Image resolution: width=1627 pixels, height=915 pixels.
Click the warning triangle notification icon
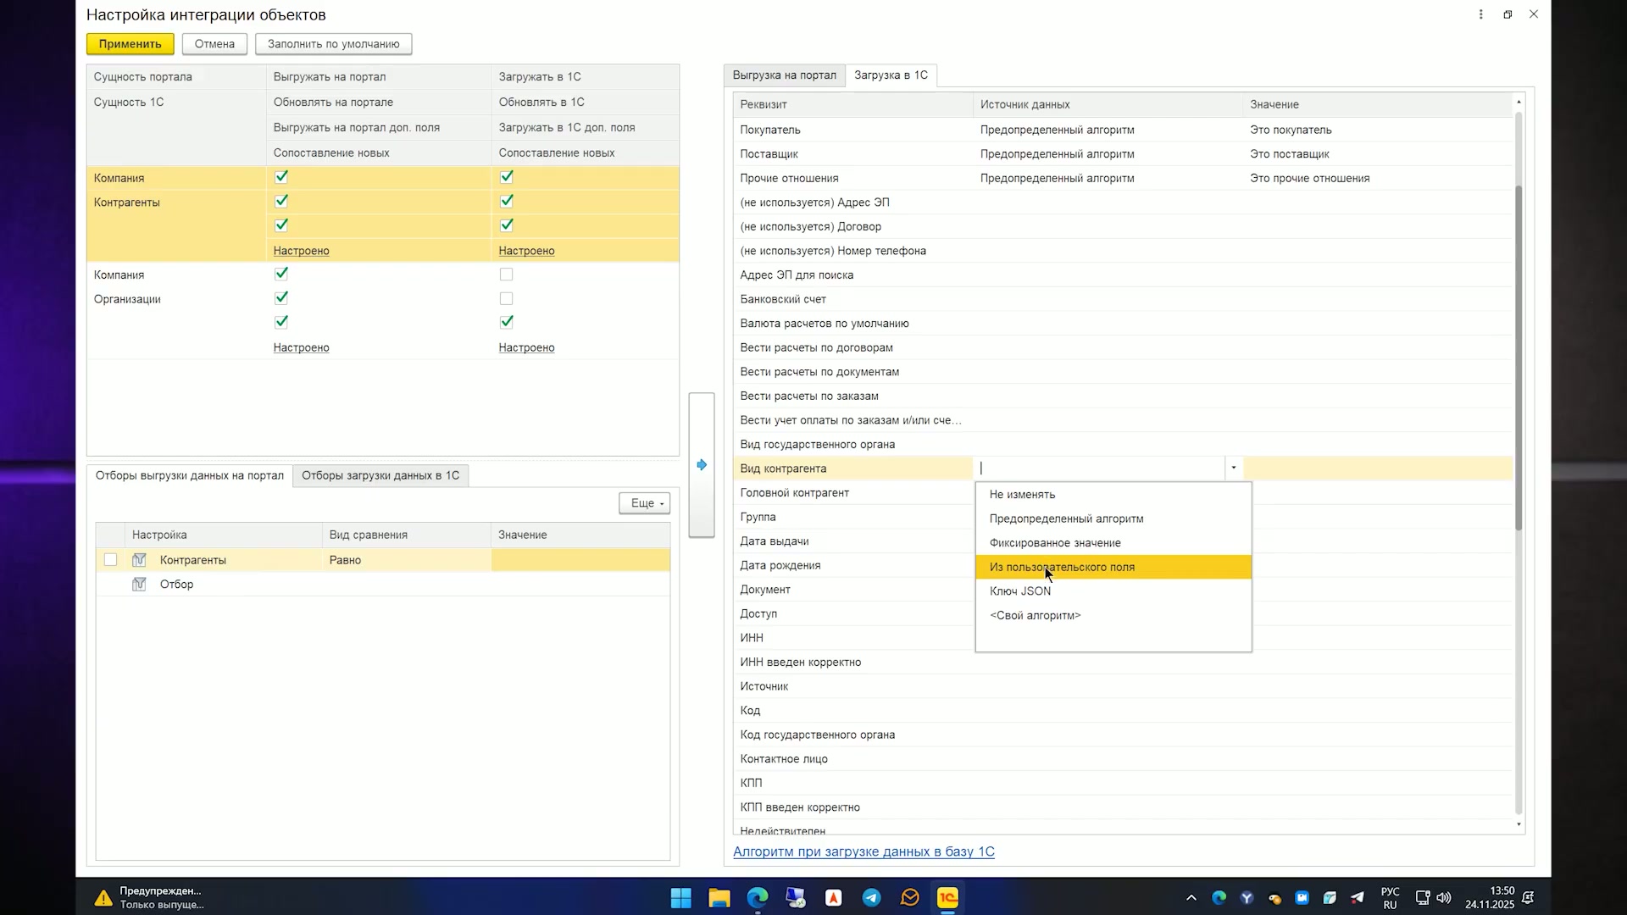tap(103, 898)
